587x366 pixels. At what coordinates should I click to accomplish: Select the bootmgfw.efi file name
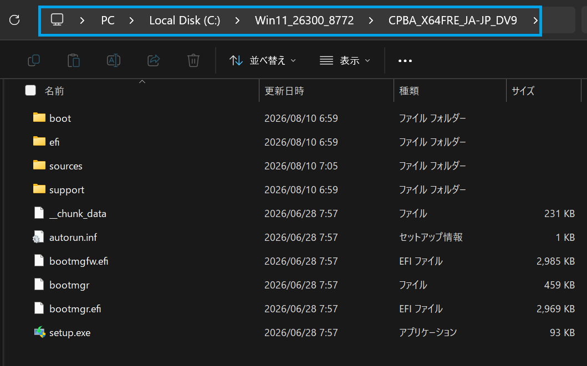pyautogui.click(x=79, y=261)
